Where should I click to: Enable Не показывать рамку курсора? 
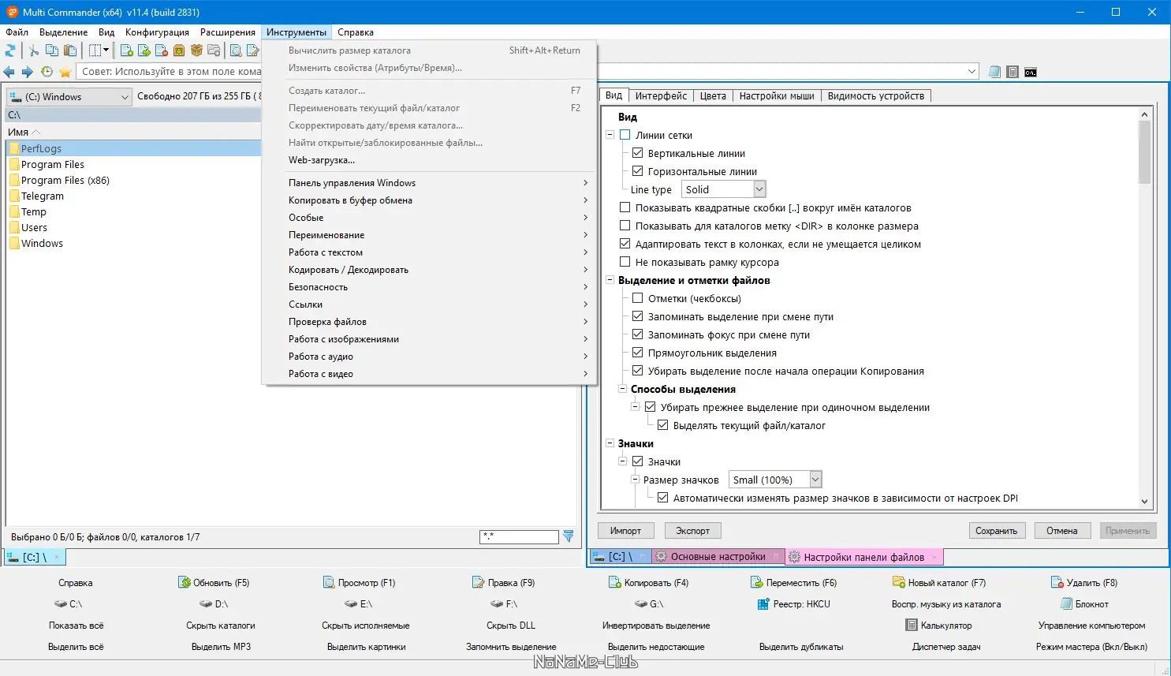(625, 262)
